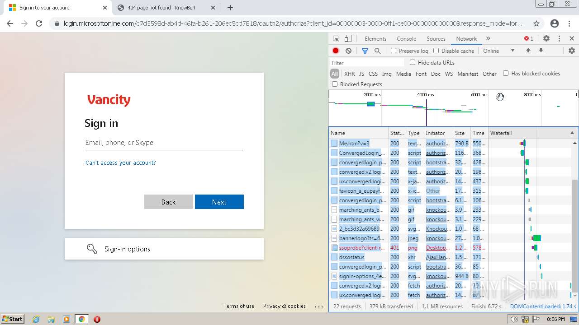Viewport: 579px width, 325px height.
Task: Focus the network Filter text box
Action: 367,63
